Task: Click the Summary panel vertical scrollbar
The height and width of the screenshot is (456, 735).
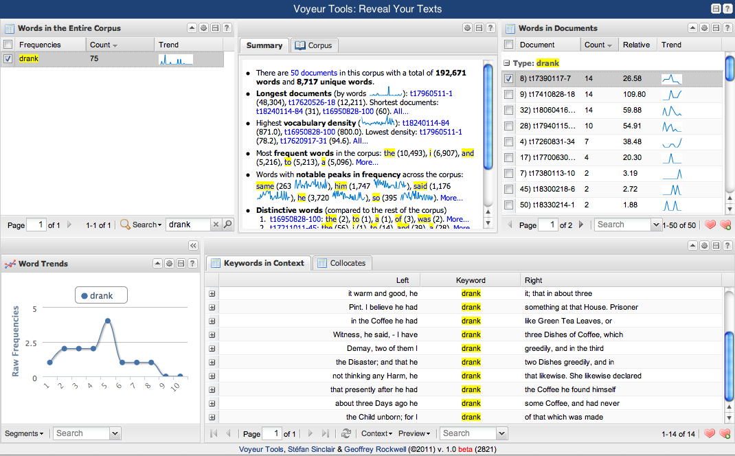Action: coord(488,117)
